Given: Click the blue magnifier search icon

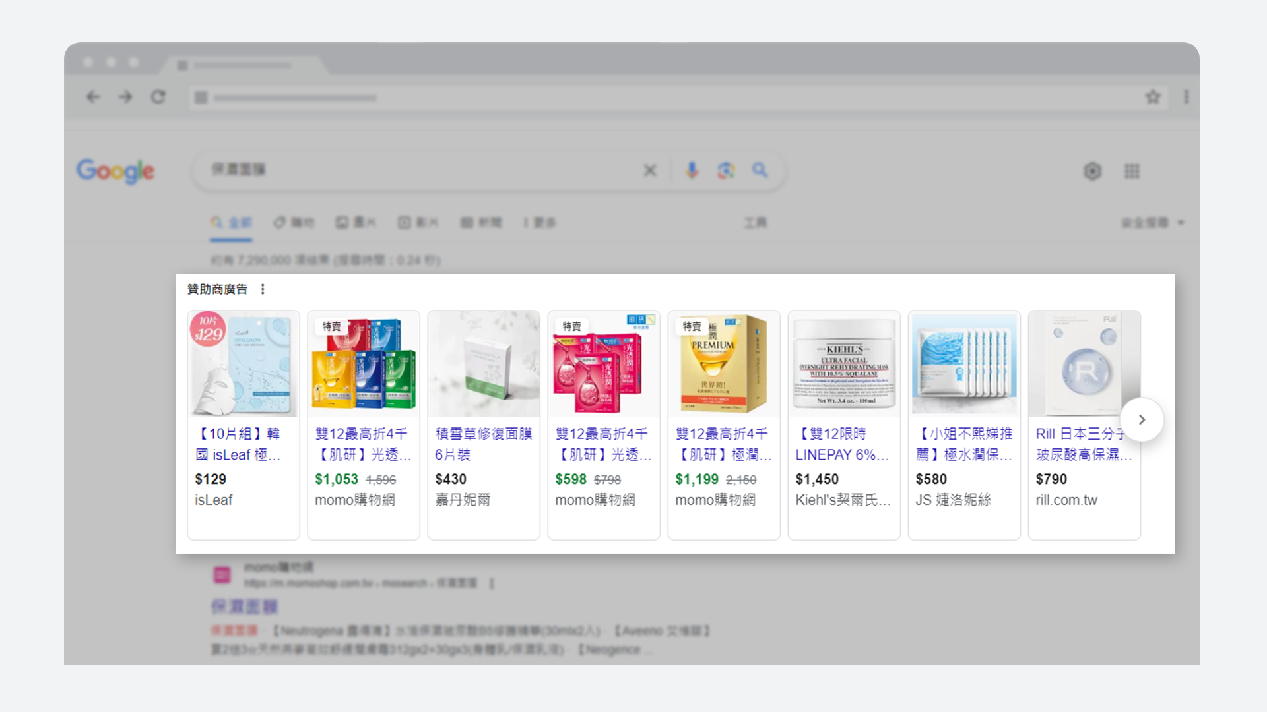Looking at the screenshot, I should (x=760, y=171).
